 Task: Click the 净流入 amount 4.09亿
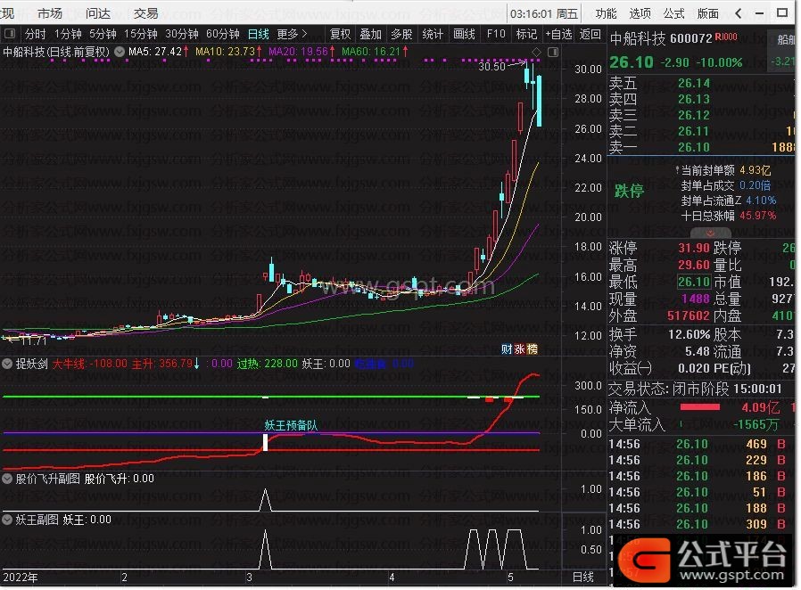coord(760,408)
